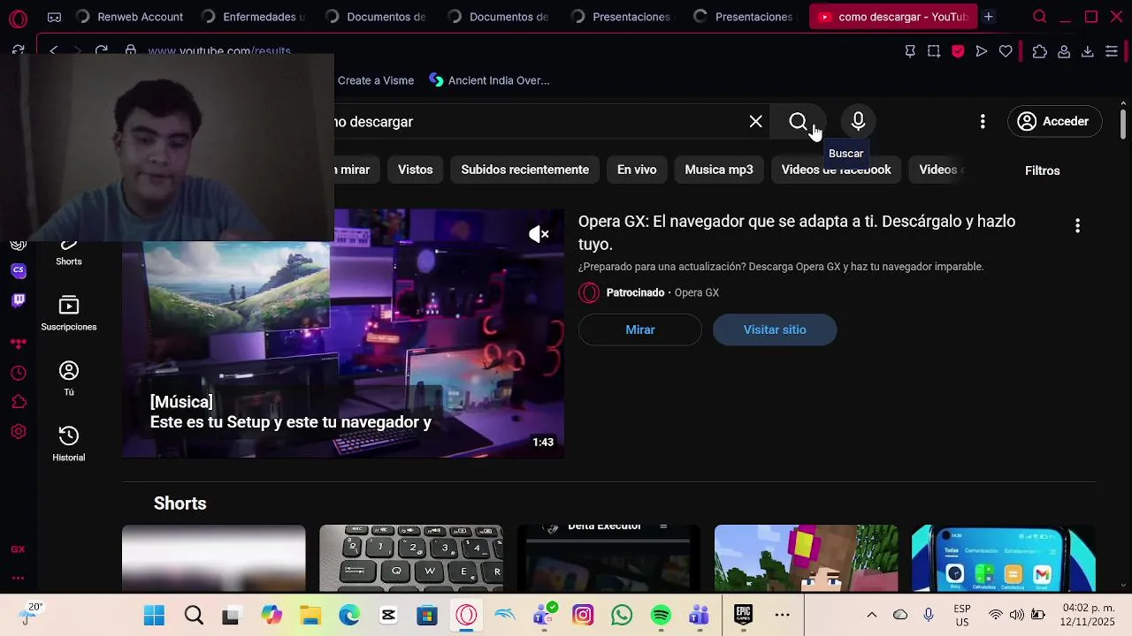Open the sidebar three-dot setup menu
Screen dimensions: 1132x636
click(18, 578)
